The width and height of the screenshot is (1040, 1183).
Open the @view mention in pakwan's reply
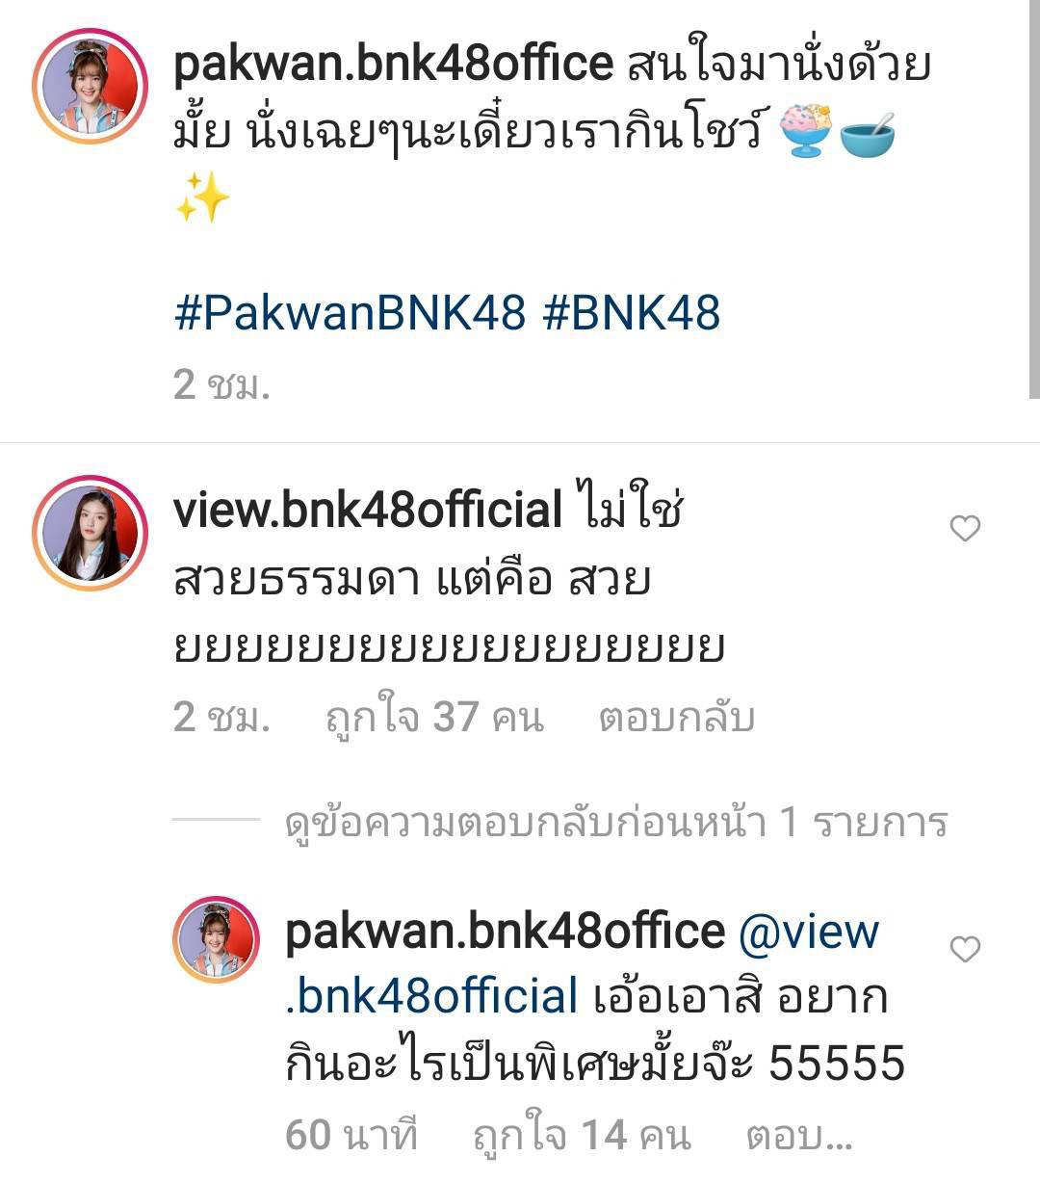583,963
